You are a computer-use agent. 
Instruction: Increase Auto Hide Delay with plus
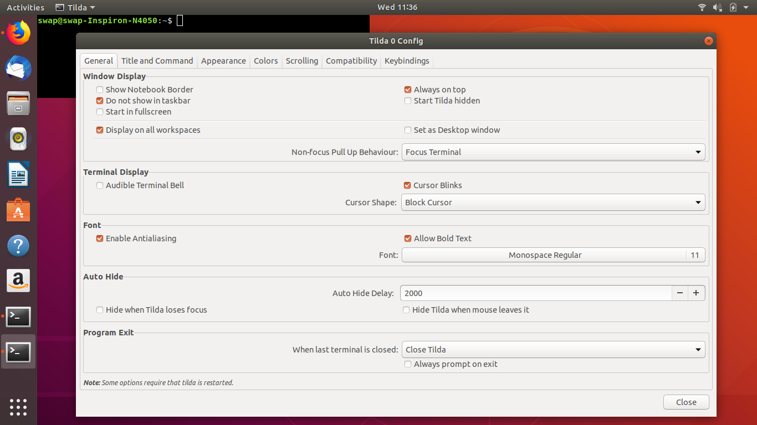pyautogui.click(x=697, y=293)
